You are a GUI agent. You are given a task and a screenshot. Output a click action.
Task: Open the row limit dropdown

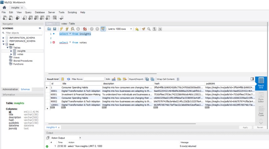coord(131,29)
